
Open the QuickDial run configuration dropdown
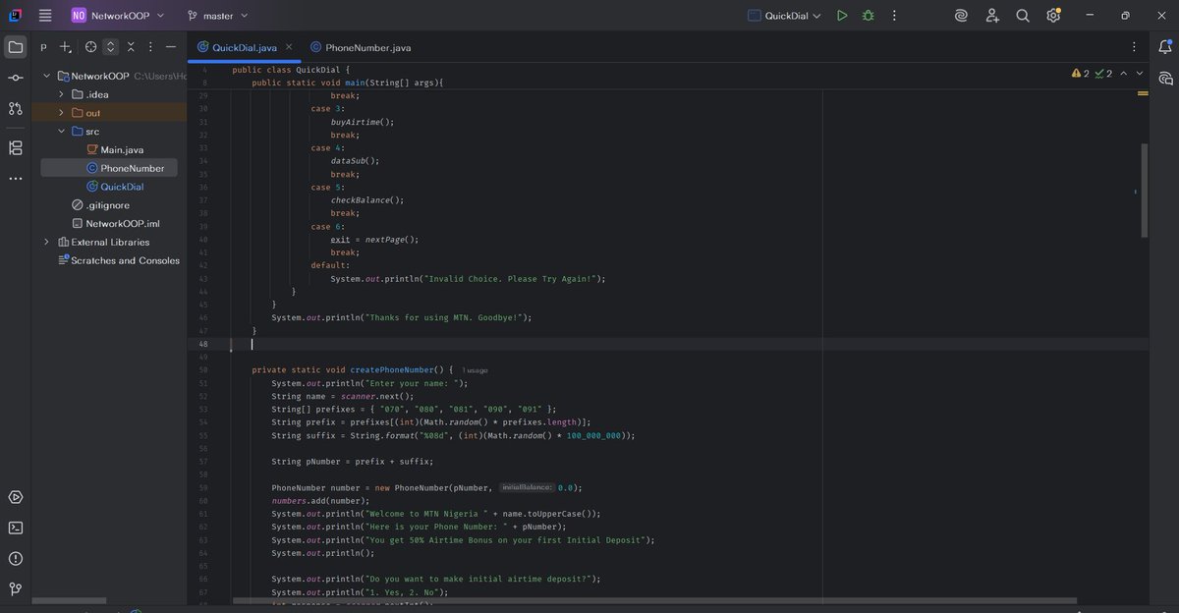(x=783, y=16)
